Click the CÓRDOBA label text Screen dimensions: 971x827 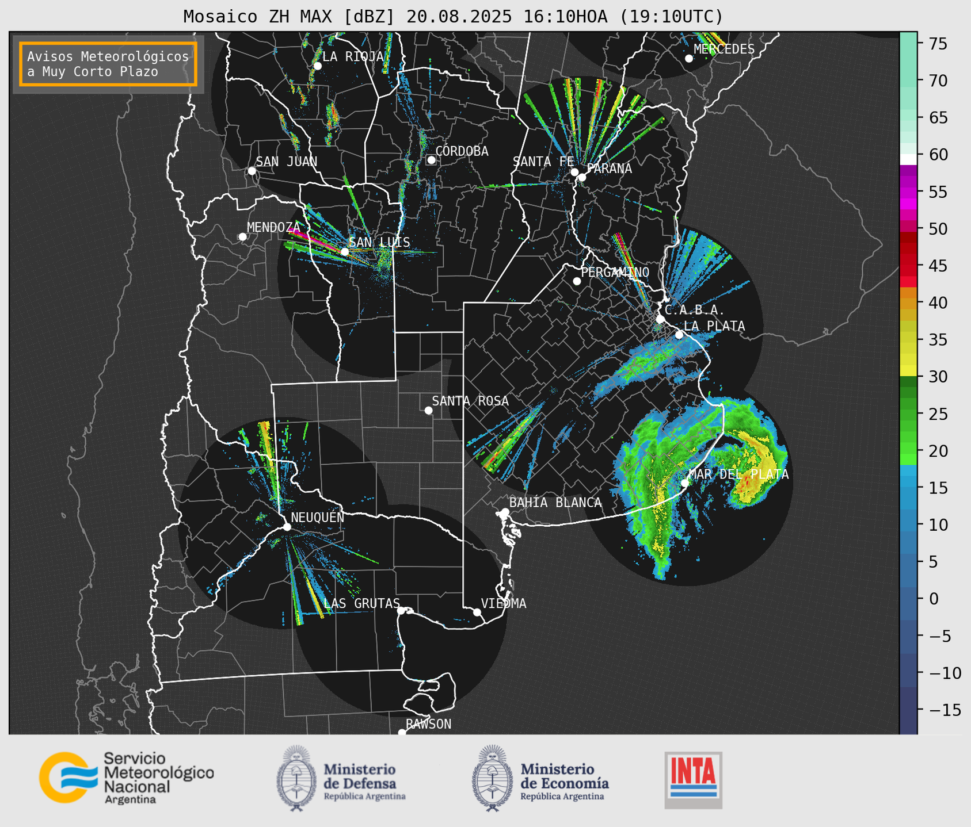462,151
